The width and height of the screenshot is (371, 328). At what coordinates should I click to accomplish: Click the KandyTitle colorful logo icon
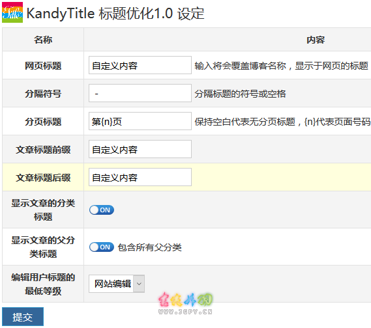pos(12,12)
